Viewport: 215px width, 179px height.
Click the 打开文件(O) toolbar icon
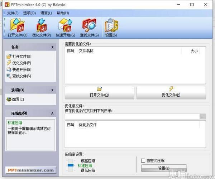pos(18,28)
